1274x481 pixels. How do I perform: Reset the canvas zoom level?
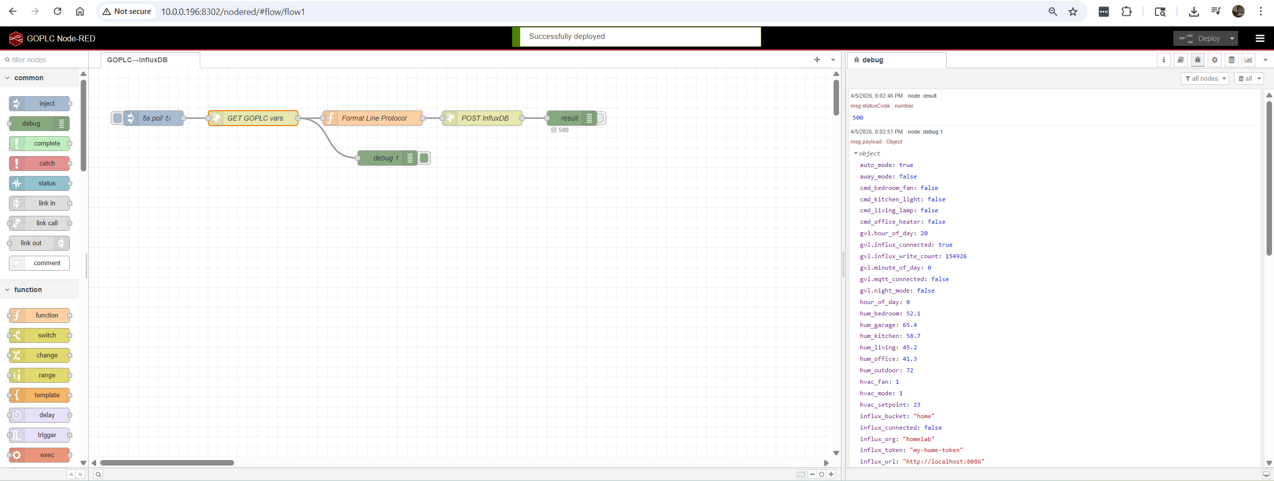point(822,475)
